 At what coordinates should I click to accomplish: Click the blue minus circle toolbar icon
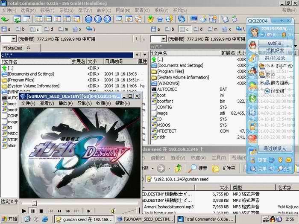tap(89, 19)
